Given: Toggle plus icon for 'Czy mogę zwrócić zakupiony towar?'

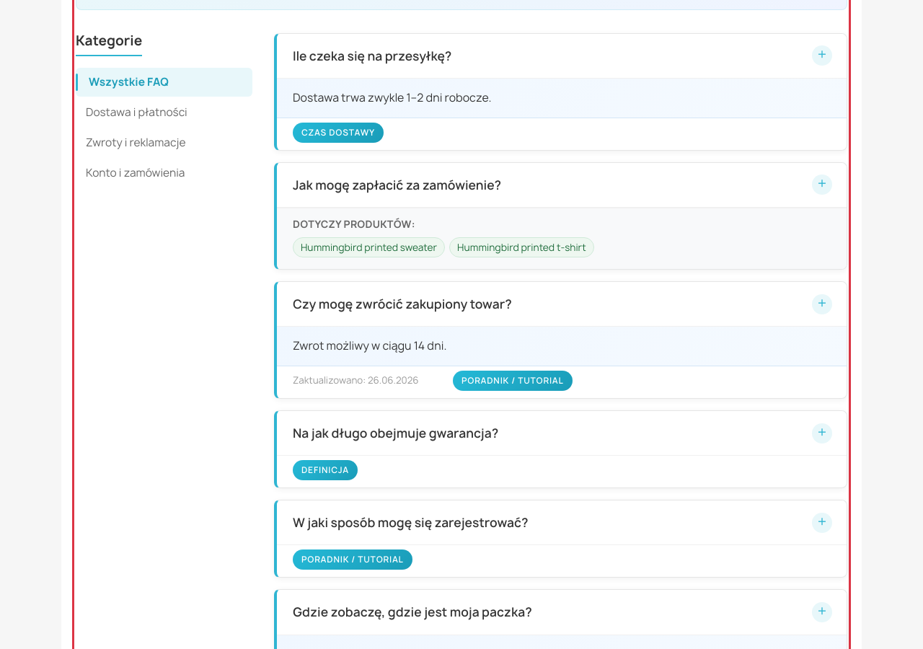Looking at the screenshot, I should (822, 304).
